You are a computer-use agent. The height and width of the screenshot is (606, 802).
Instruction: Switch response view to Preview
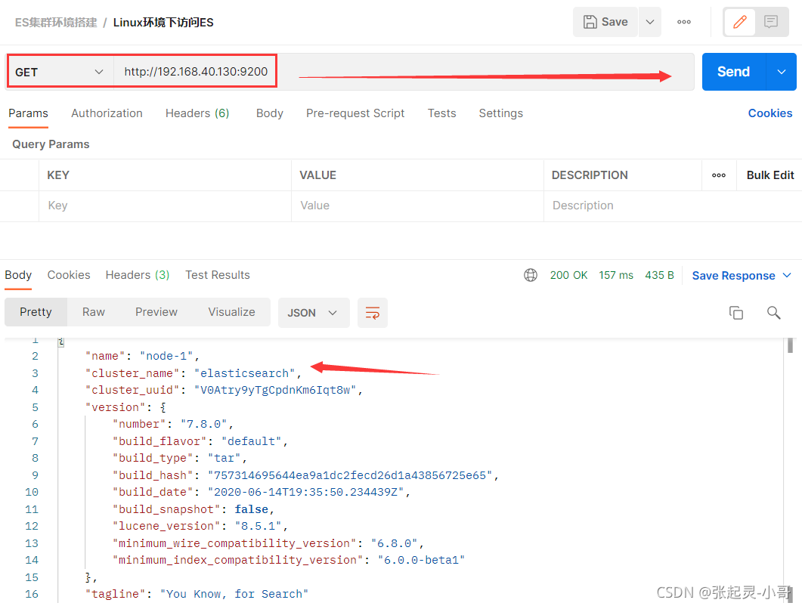156,312
